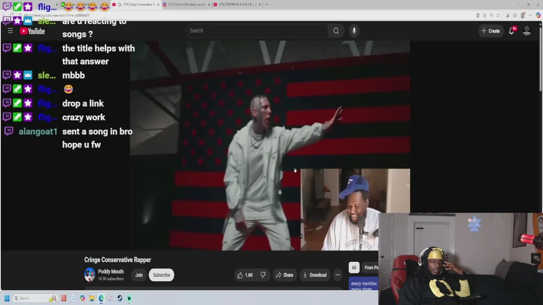Click '10.9K subscribers' text
This screenshot has width=543, height=305.
point(111,279)
